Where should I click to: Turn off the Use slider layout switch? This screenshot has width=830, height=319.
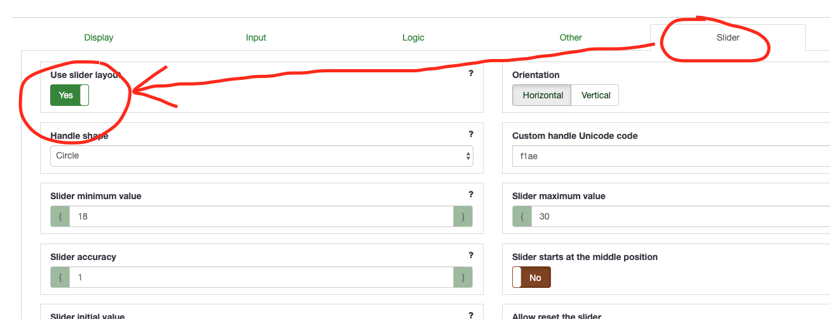[69, 95]
